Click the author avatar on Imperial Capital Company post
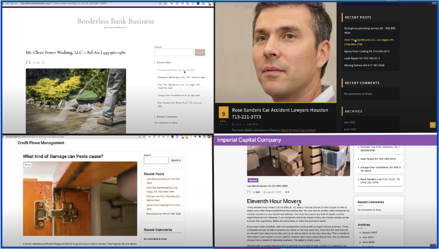The height and width of the screenshot is (249, 439). click(x=249, y=192)
